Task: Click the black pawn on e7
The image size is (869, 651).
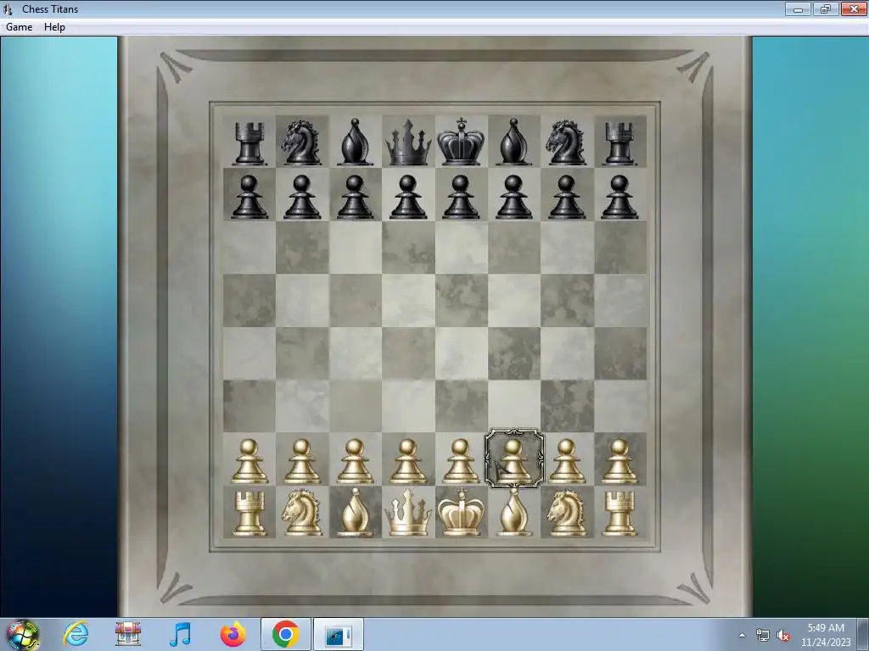Action: pyautogui.click(x=461, y=197)
